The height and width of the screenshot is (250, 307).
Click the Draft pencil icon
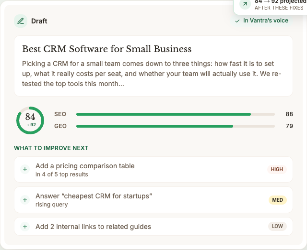point(21,21)
